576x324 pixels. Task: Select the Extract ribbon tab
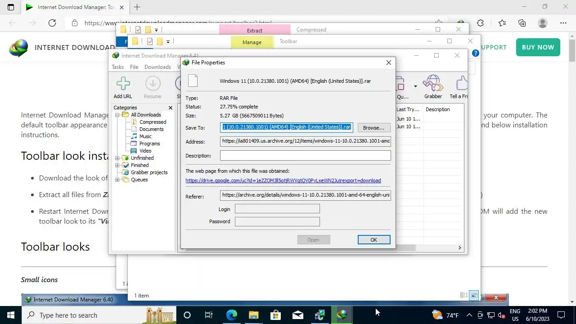click(255, 30)
